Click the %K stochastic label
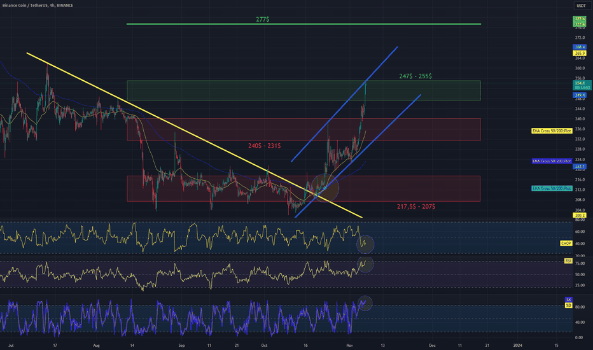This screenshot has width=593, height=350. [x=568, y=300]
